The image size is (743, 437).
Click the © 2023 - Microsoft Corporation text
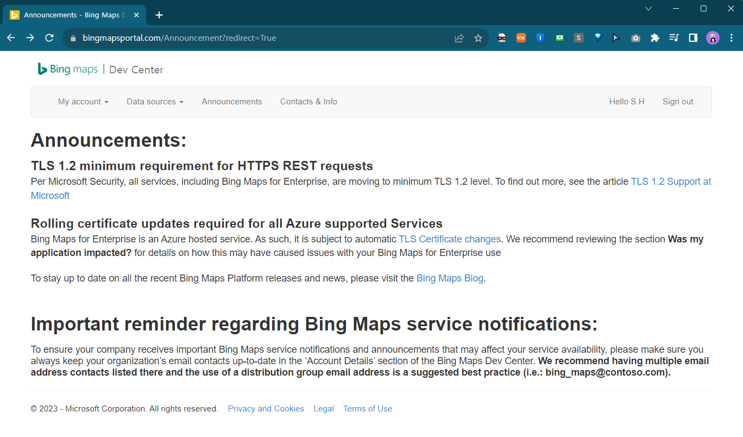124,409
